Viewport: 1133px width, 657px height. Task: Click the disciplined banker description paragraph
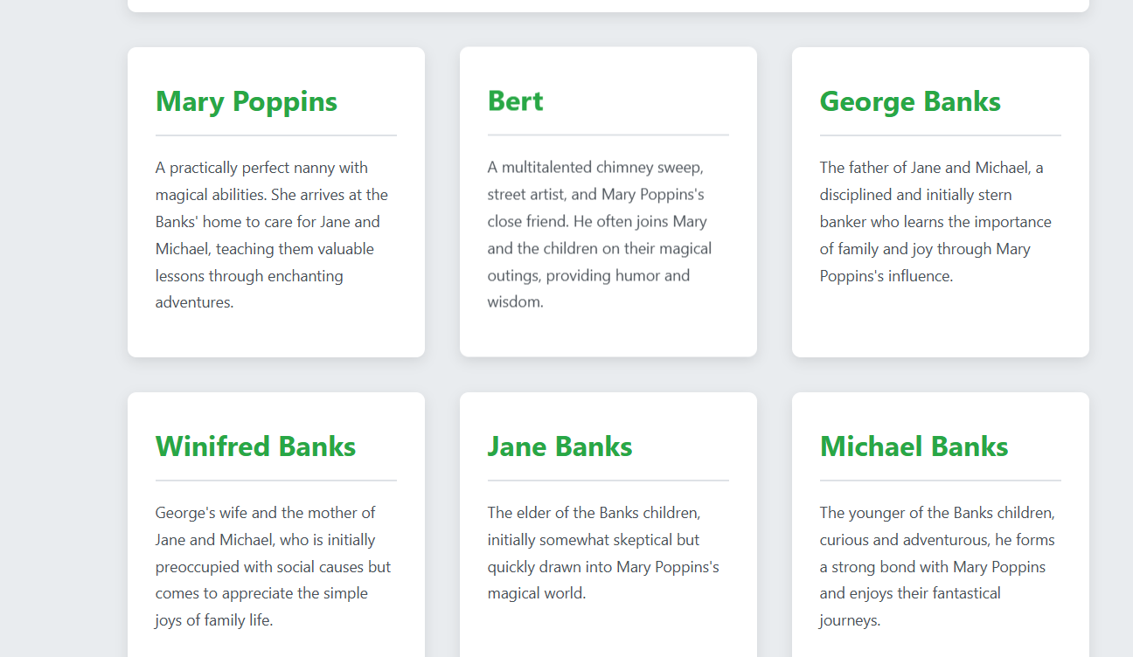tap(935, 222)
